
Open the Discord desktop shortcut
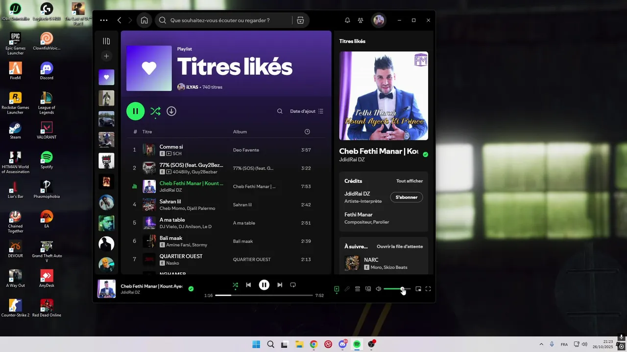[47, 71]
